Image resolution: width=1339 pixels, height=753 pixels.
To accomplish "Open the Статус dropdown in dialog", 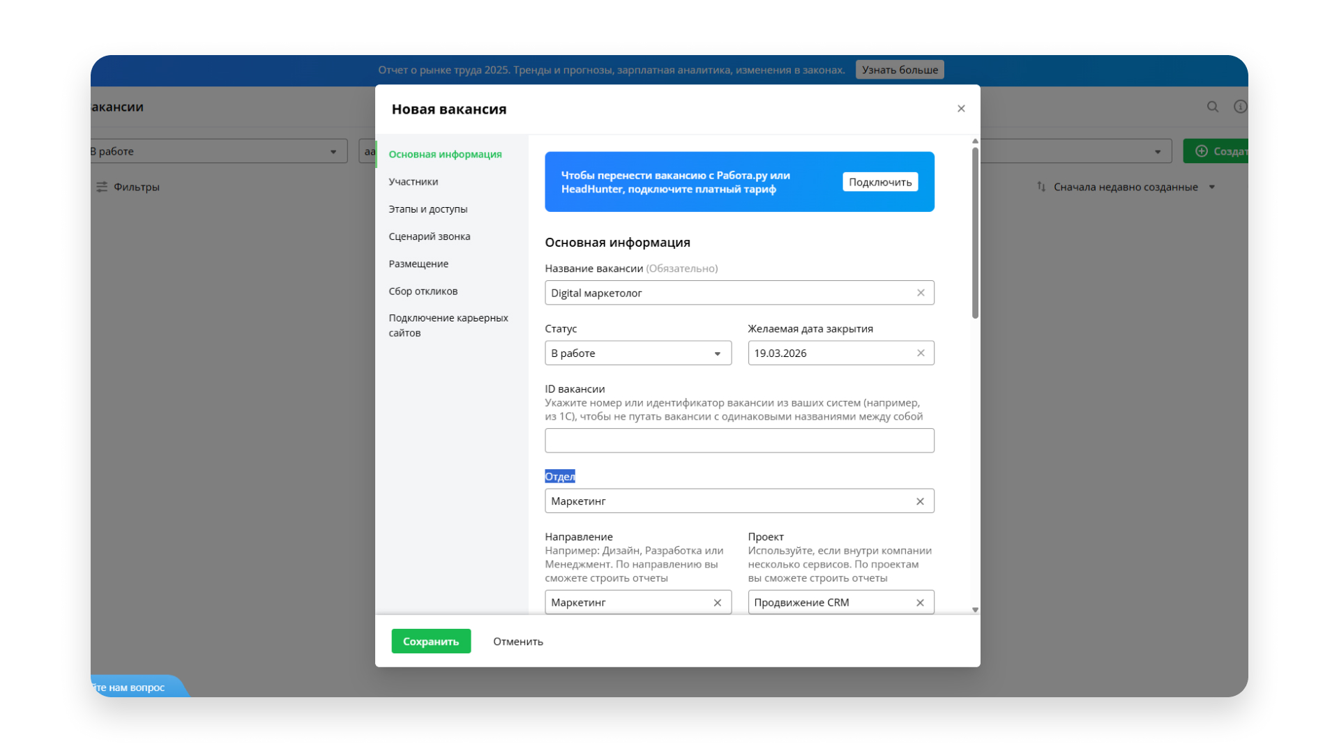I will 637,353.
